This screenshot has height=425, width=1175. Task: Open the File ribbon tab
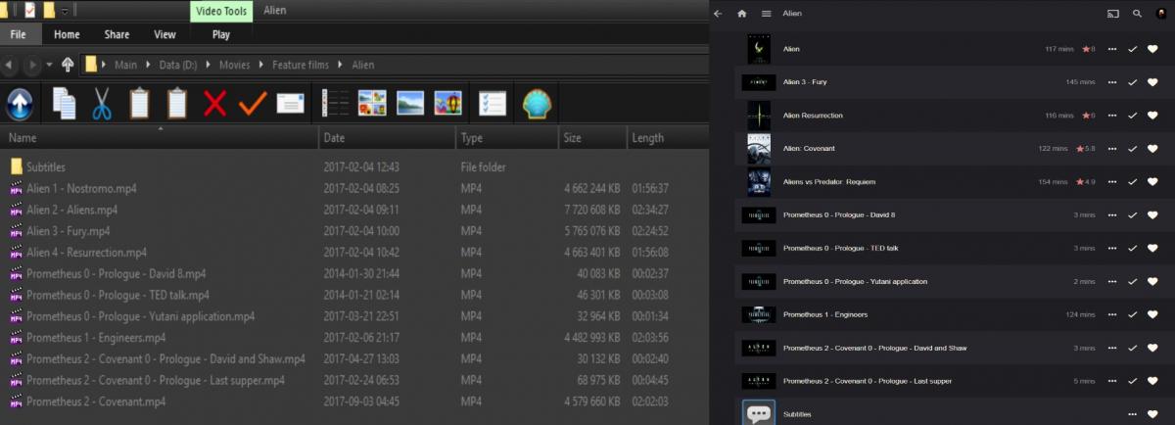coord(19,34)
